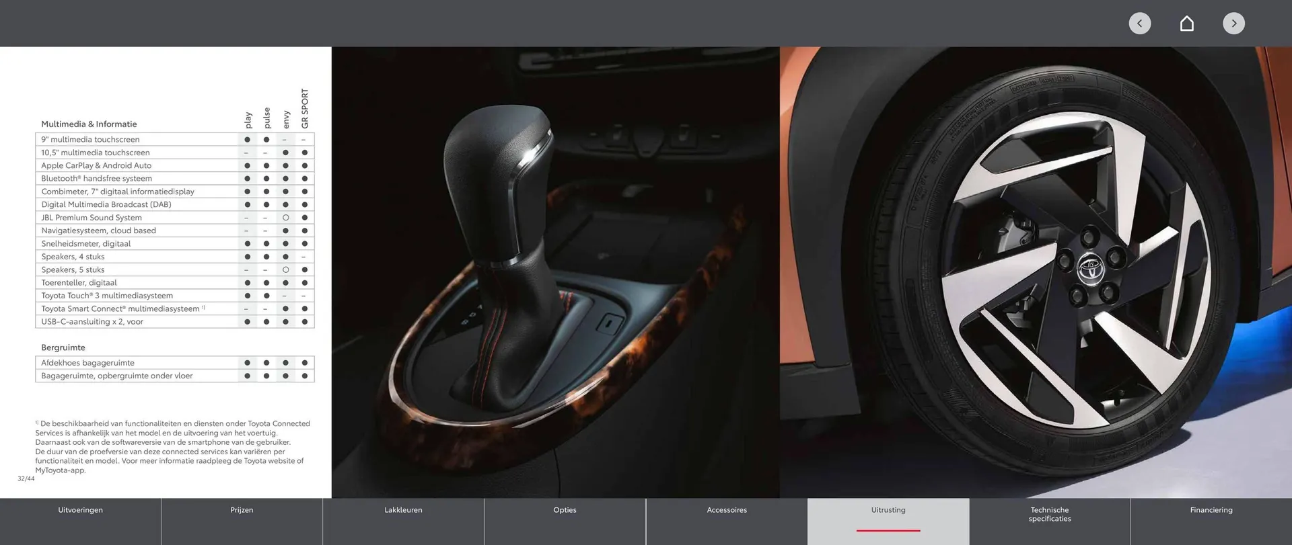
Task: Click the page number 32/44 indicator
Action: click(x=26, y=478)
